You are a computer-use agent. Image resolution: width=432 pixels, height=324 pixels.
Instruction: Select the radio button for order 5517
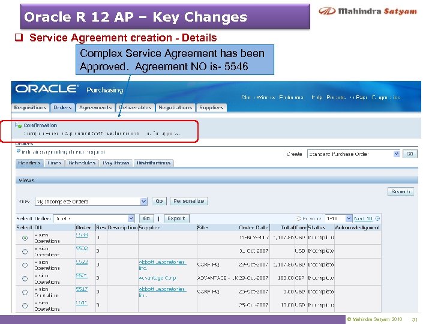pyautogui.click(x=25, y=292)
